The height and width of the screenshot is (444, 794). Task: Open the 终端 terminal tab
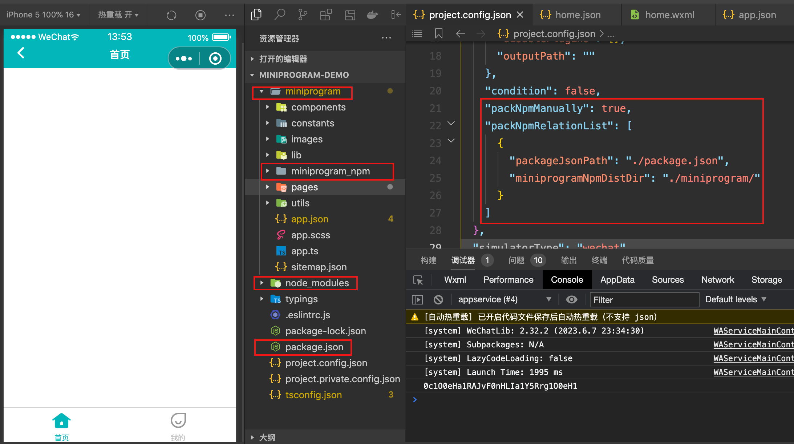click(599, 260)
